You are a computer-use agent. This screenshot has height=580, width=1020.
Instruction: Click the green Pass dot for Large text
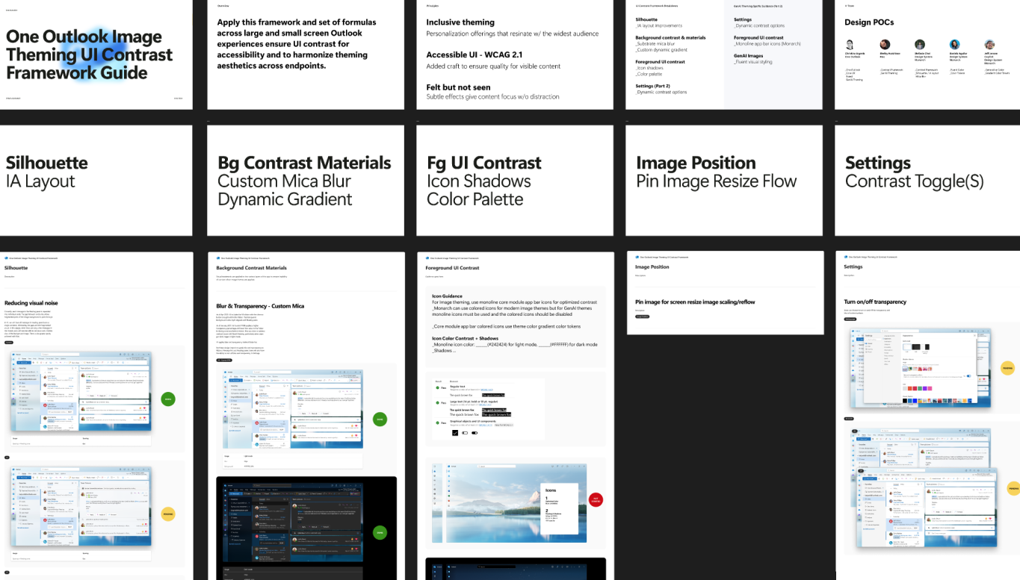438,403
